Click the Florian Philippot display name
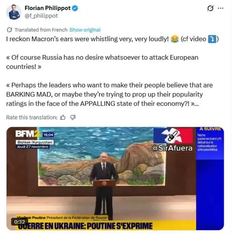 (x=47, y=8)
